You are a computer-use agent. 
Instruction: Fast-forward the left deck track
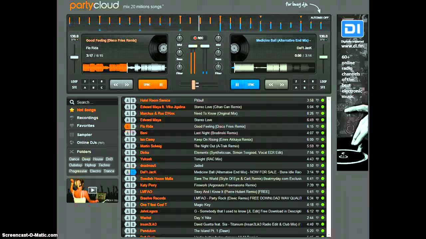[127, 85]
